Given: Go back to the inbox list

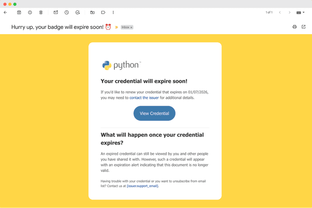Looking at the screenshot, I should click(x=5, y=12).
